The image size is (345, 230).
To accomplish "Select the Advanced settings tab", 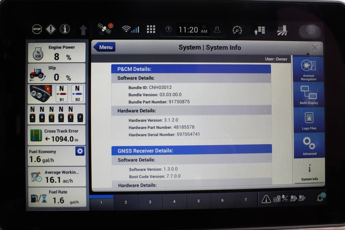I will pyautogui.click(x=309, y=145).
